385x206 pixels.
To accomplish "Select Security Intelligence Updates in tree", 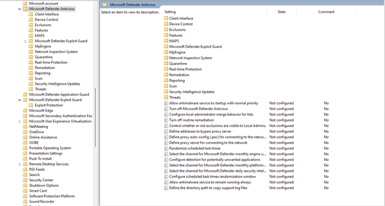I will (x=57, y=84).
